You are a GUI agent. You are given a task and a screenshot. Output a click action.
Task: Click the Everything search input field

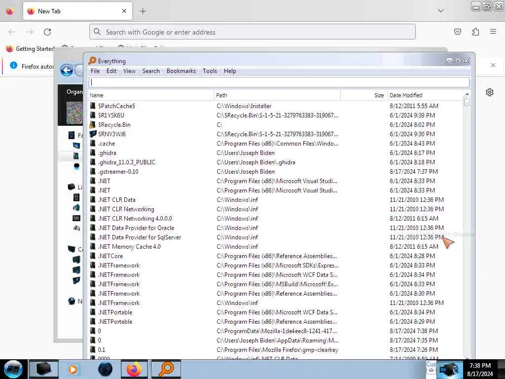pos(279,82)
